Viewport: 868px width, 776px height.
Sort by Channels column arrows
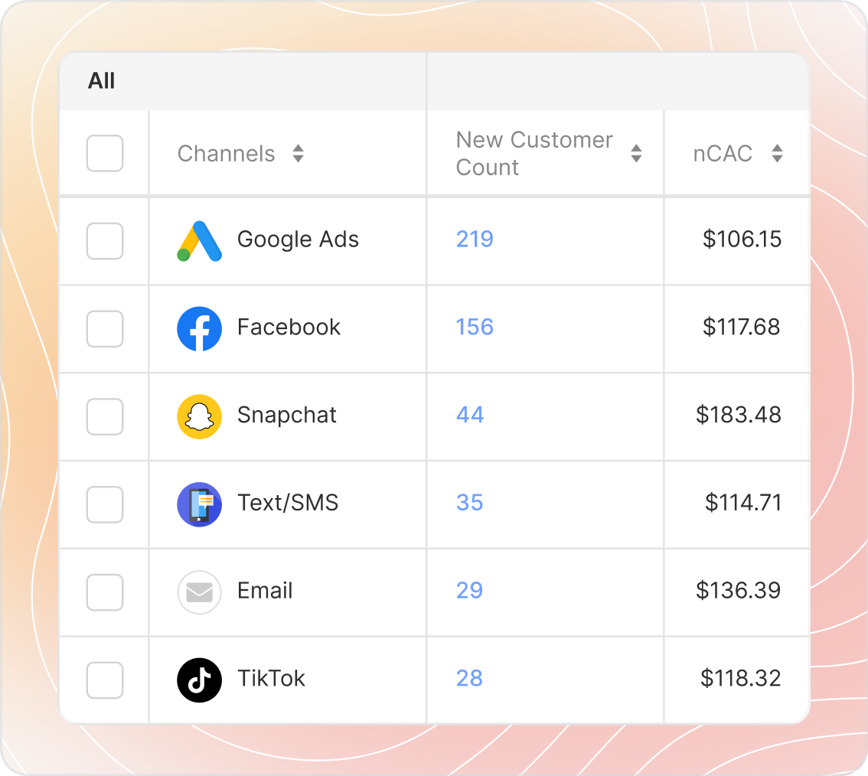[x=298, y=154]
